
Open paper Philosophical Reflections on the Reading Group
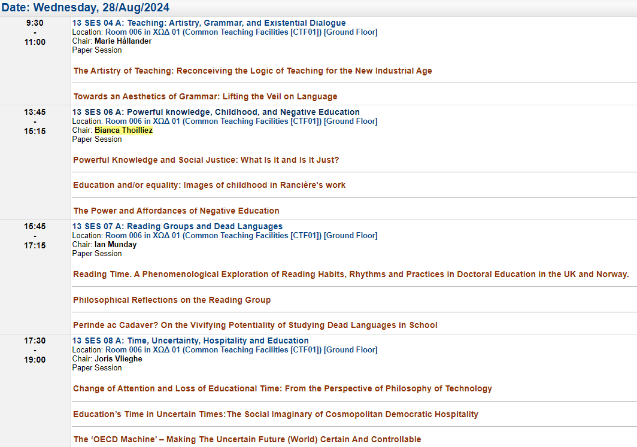tap(172, 300)
